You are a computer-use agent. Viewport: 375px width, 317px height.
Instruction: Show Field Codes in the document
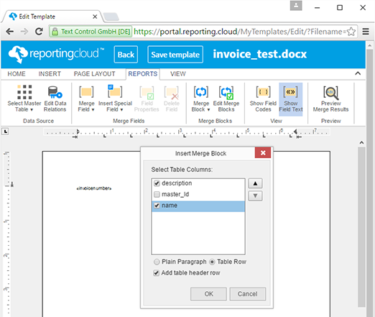click(263, 98)
